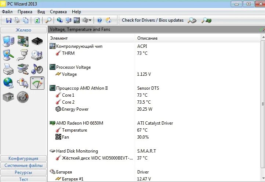Screen dimensions: 265x182
Task: Click the driver update magnifier-hand icon
Action: (192, 20)
